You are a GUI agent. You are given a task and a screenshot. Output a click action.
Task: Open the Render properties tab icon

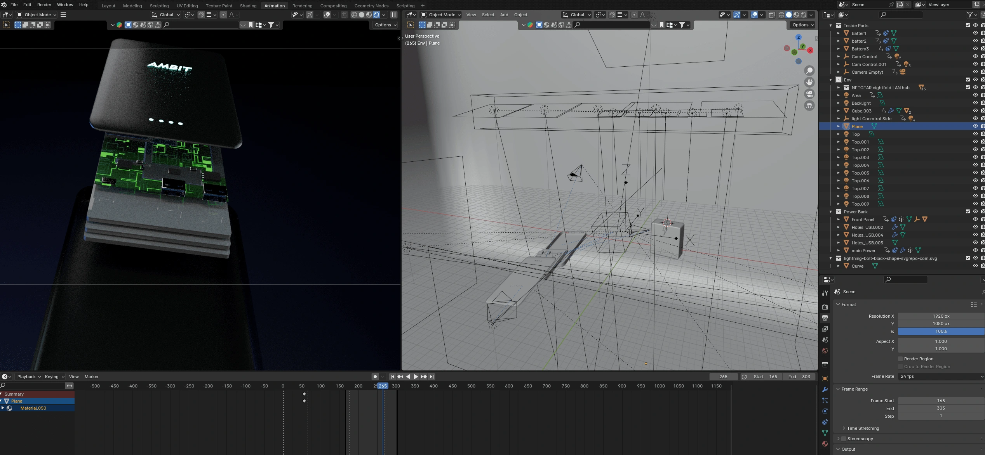pos(825,307)
